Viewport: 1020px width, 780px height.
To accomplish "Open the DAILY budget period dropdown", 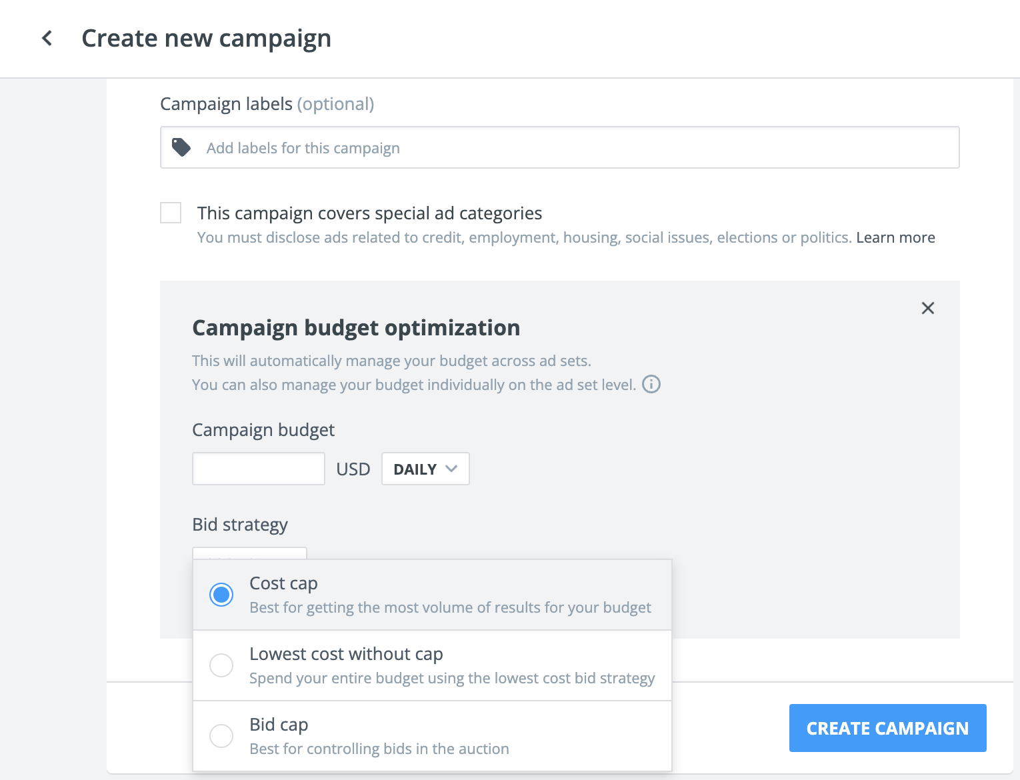I will 425,469.
